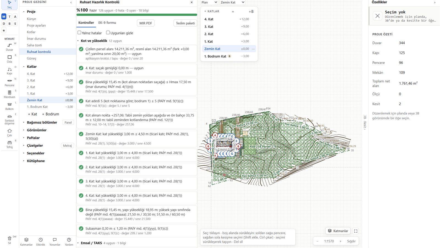Open Ruhsat kontrolü in project tree

pyautogui.click(x=39, y=52)
